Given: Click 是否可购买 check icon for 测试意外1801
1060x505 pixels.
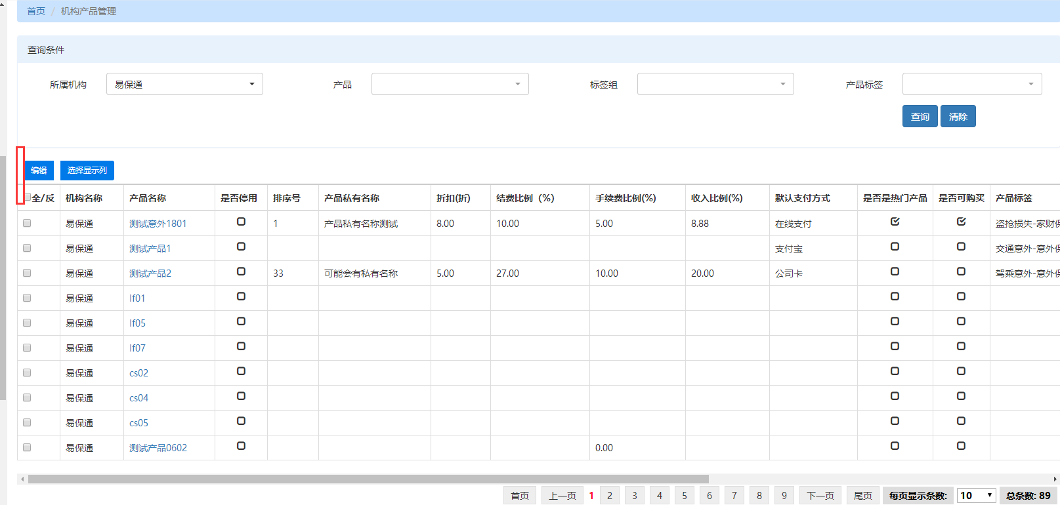Looking at the screenshot, I should click(961, 222).
